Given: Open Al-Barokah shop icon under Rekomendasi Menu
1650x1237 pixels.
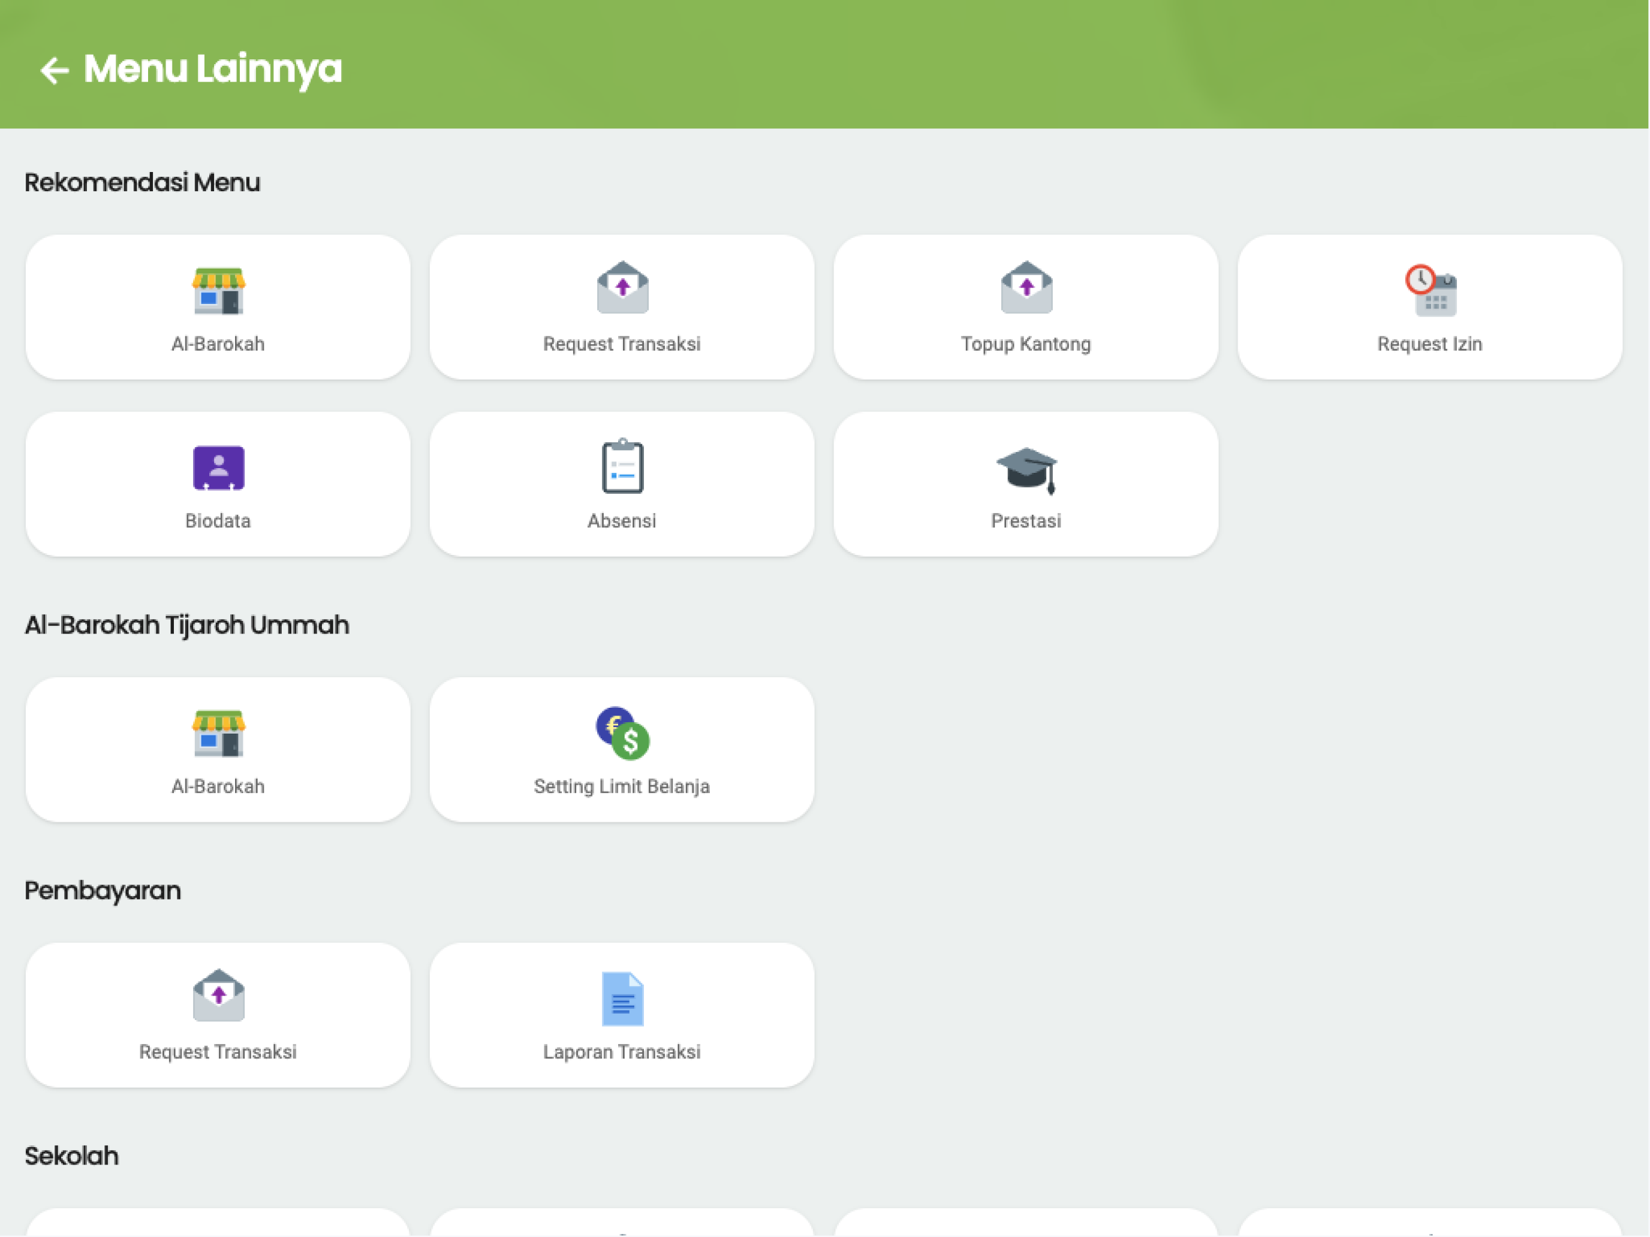Looking at the screenshot, I should coord(219,291).
